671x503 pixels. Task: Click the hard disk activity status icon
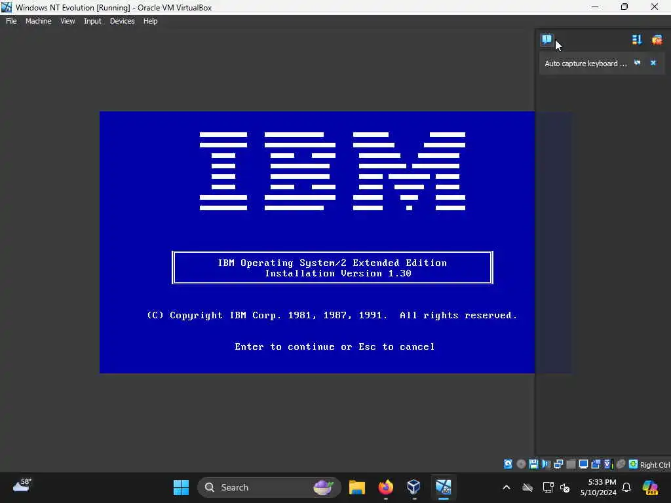click(x=508, y=464)
